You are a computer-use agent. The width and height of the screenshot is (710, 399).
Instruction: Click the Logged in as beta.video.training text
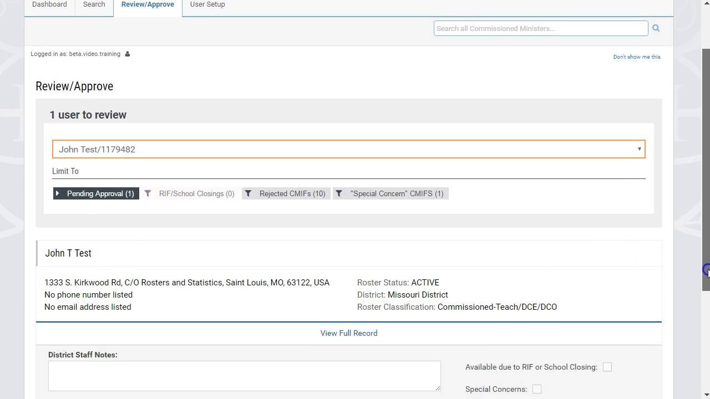click(x=75, y=54)
